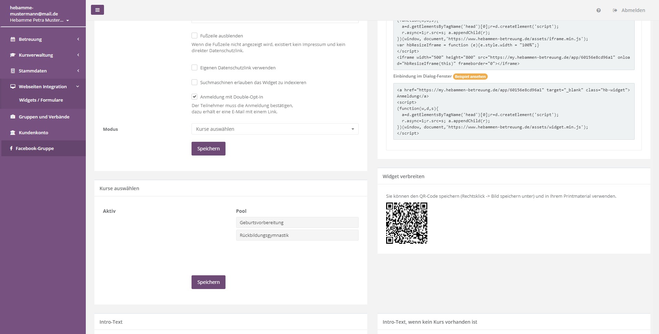Click the Beispiel ansehen badge link

pyautogui.click(x=470, y=77)
